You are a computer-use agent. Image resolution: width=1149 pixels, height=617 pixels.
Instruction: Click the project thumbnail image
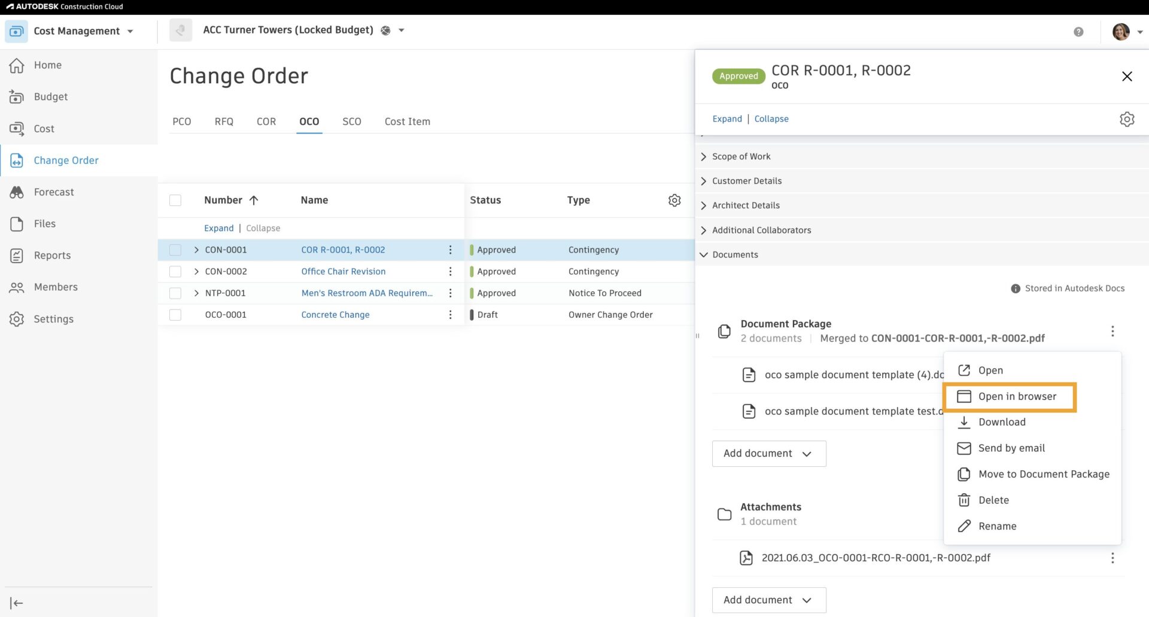point(181,30)
